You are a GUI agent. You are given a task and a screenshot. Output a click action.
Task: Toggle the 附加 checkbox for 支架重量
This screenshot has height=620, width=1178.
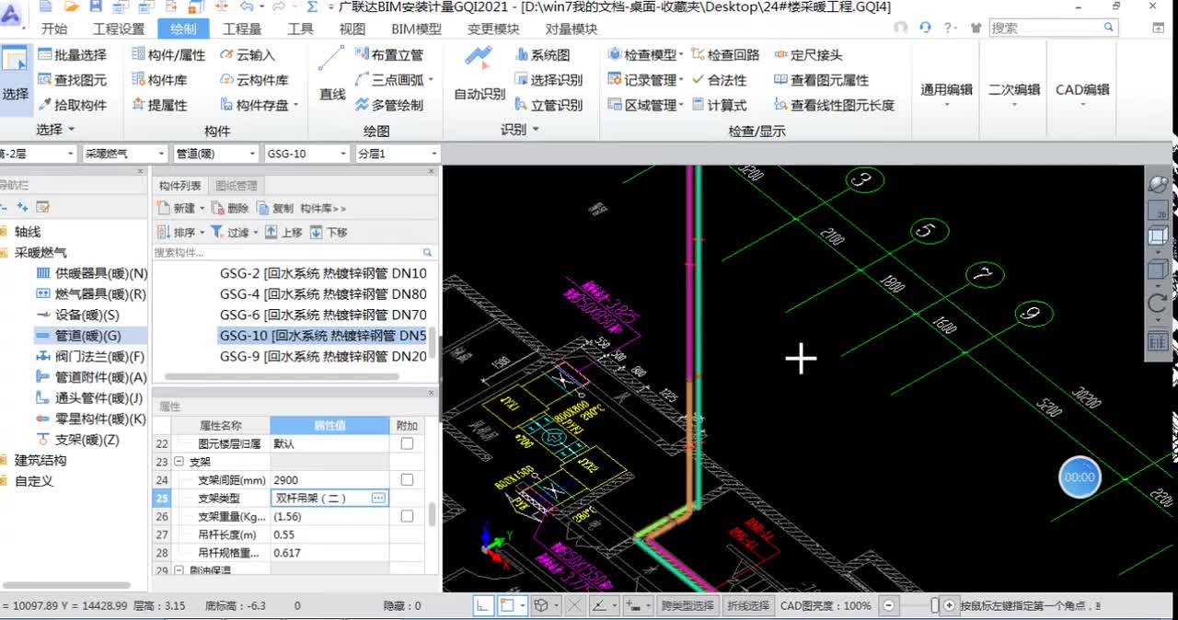coord(407,517)
